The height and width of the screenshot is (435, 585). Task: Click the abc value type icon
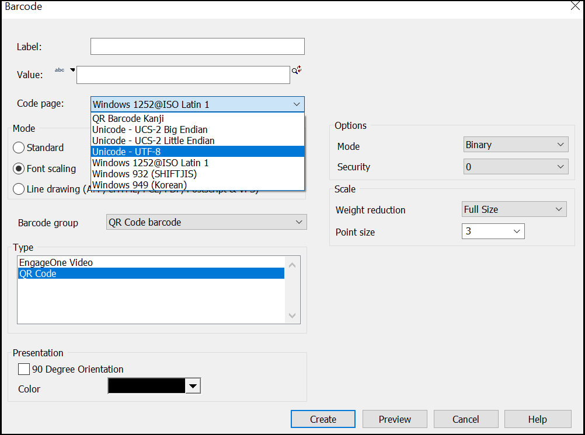click(59, 69)
